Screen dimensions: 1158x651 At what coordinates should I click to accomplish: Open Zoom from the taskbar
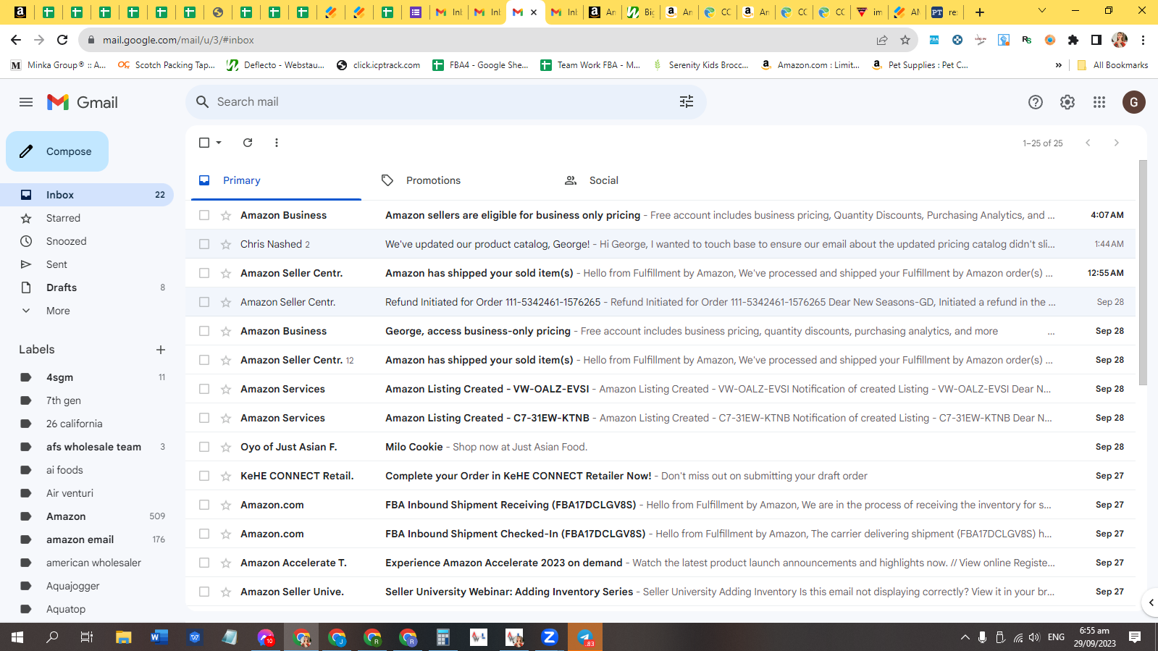pos(550,637)
